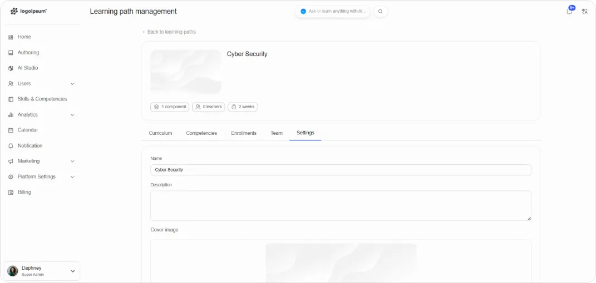Screen dimensions: 596x283
Task: Open notifications bell with 9+ badge
Action: [x=569, y=11]
